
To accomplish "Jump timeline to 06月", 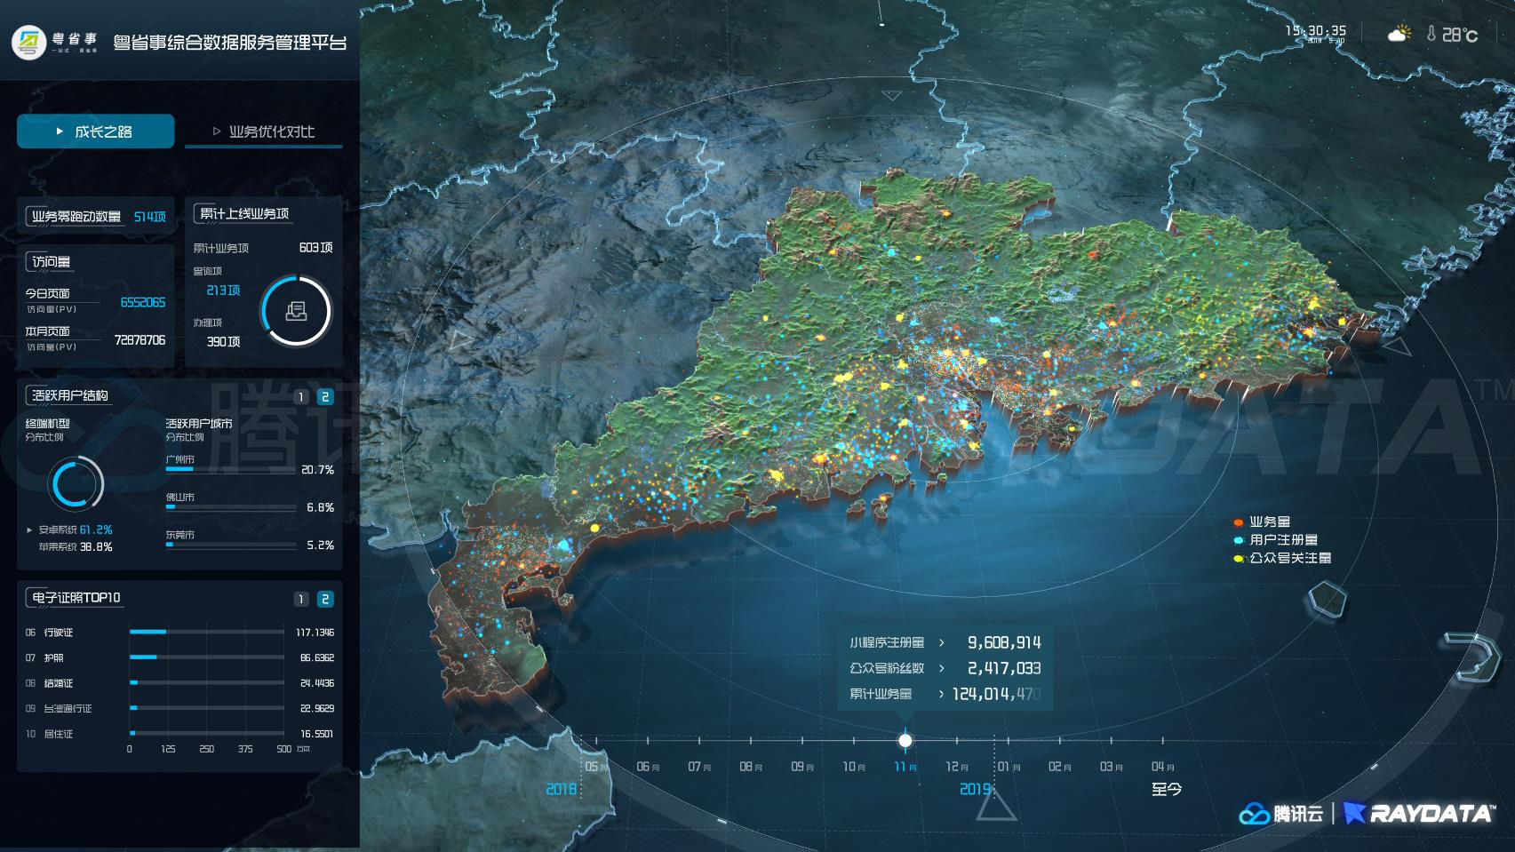I will 648,767.
